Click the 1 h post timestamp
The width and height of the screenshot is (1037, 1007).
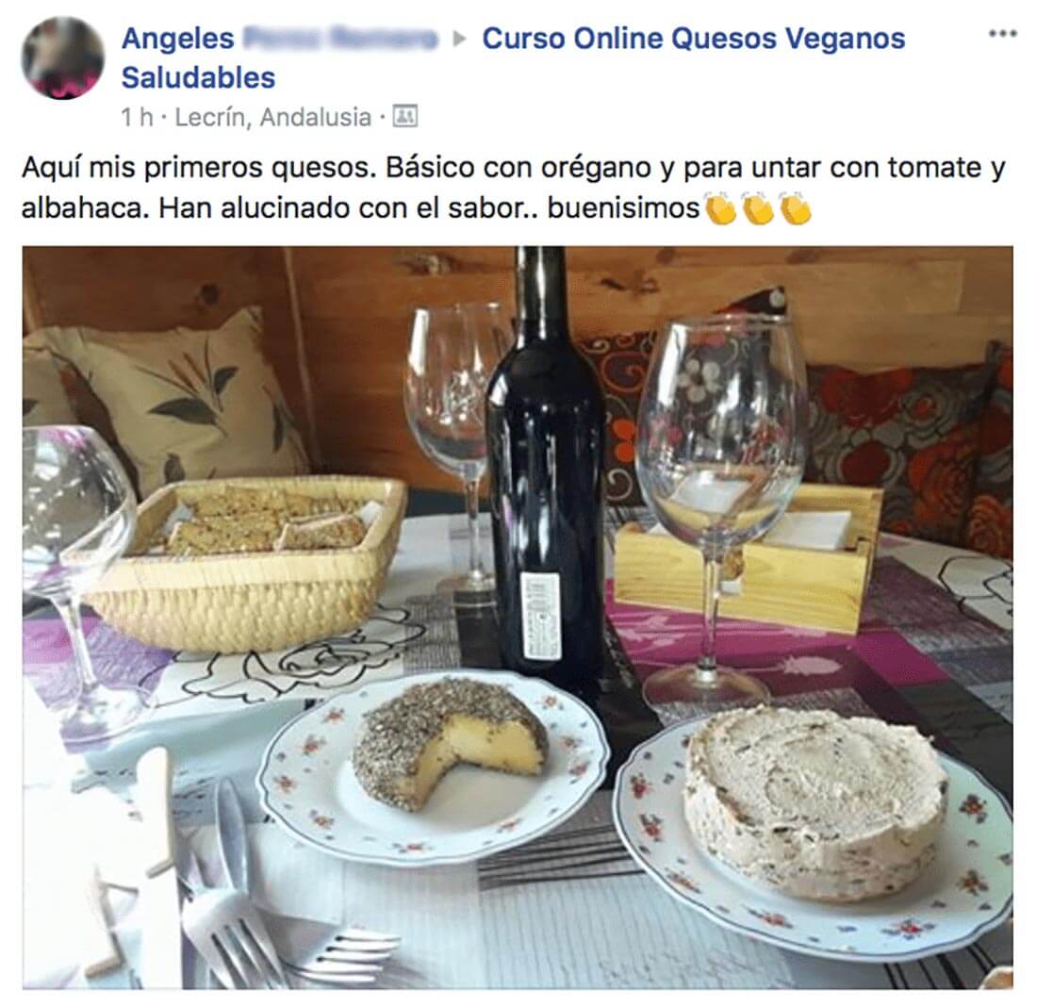point(137,118)
